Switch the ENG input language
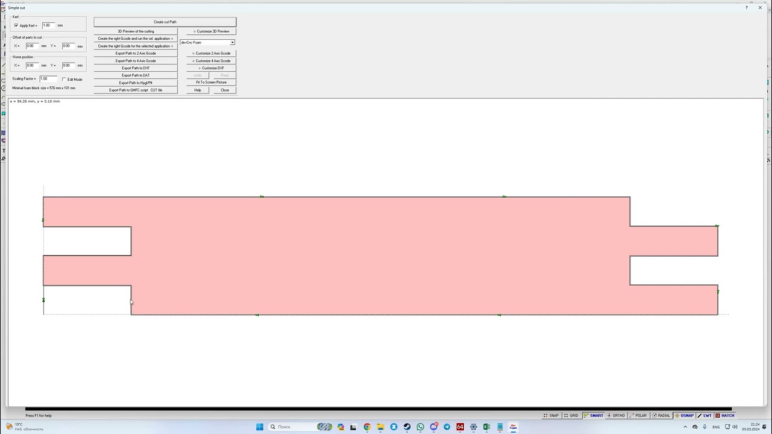 click(716, 427)
